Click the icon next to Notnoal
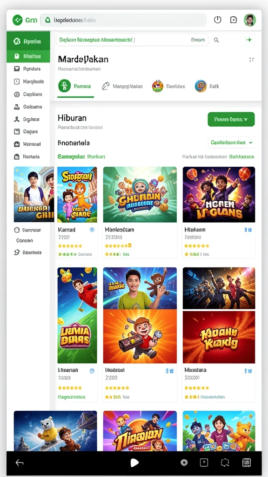 point(17,144)
